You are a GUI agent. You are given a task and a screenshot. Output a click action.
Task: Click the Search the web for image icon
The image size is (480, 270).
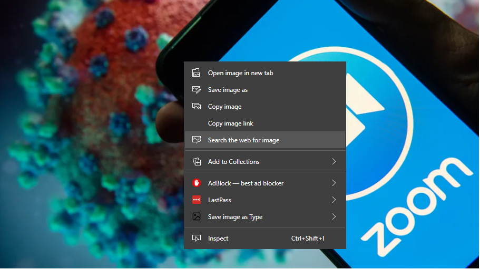[196, 140]
